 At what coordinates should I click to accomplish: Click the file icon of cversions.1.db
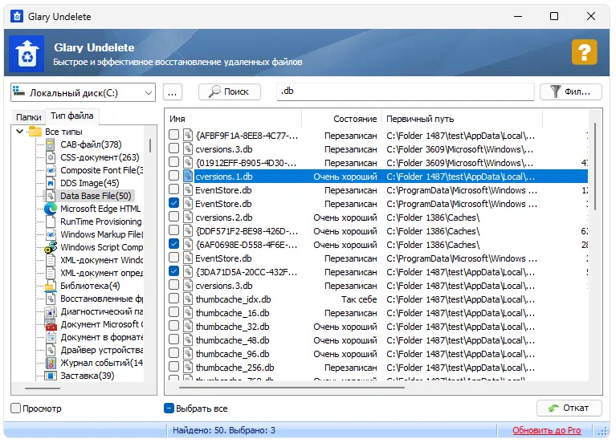[188, 177]
